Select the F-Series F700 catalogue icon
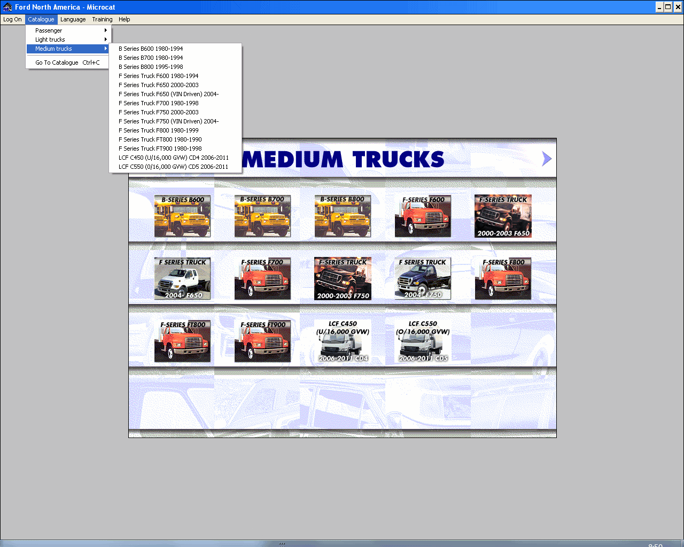 click(262, 278)
